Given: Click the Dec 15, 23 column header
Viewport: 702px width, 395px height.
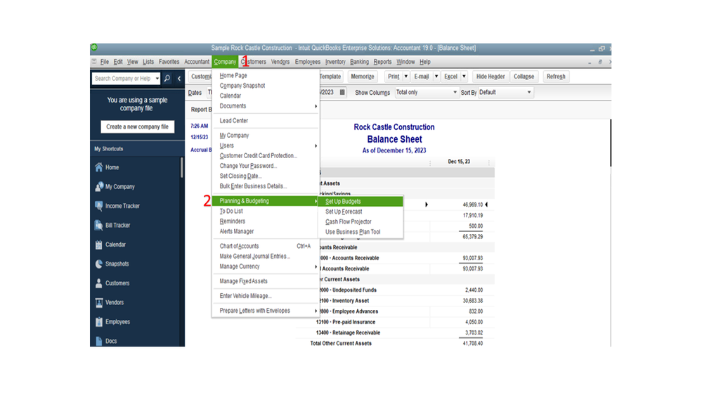Looking at the screenshot, I should [459, 162].
